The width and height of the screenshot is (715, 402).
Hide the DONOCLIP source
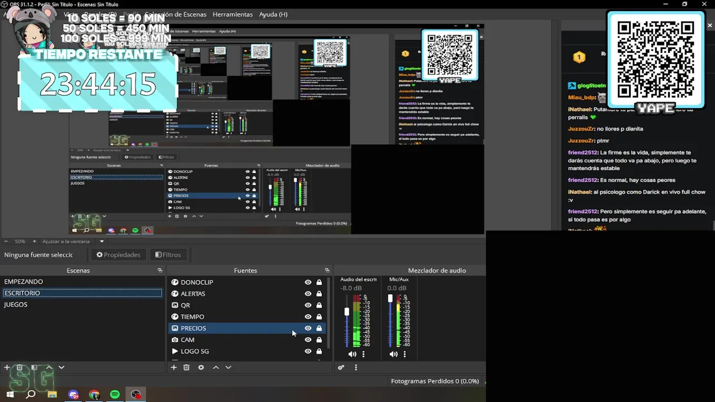(x=308, y=282)
